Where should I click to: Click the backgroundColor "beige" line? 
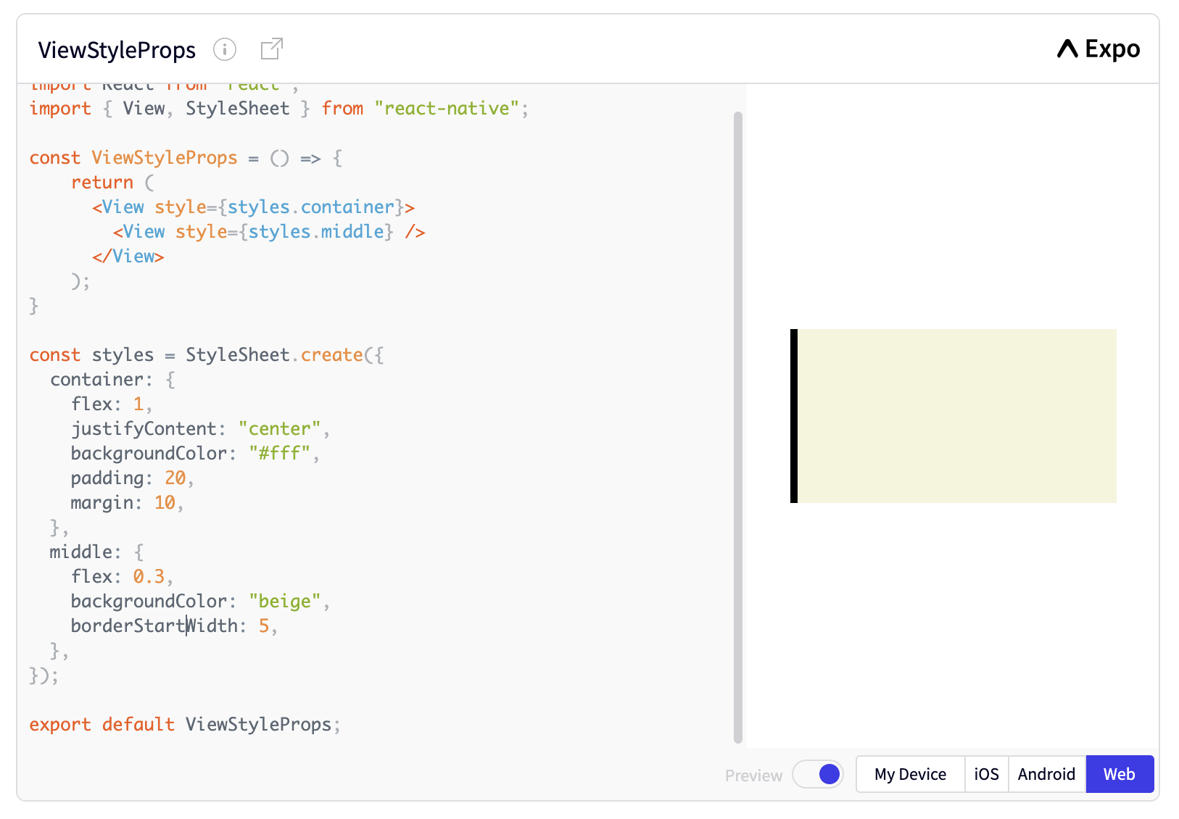[200, 601]
